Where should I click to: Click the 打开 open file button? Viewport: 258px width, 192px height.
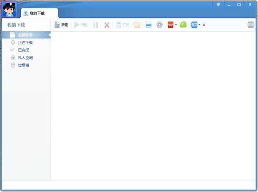[x=123, y=25]
